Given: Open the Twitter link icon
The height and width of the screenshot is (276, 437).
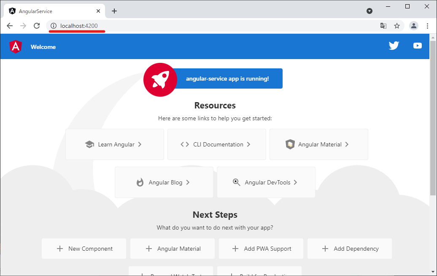Looking at the screenshot, I should [394, 46].
